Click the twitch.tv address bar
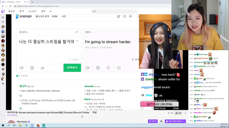 (92, 6)
